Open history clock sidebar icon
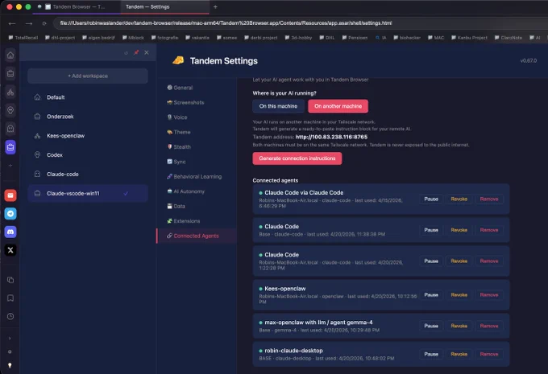This screenshot has height=374, width=548. pyautogui.click(x=10, y=316)
